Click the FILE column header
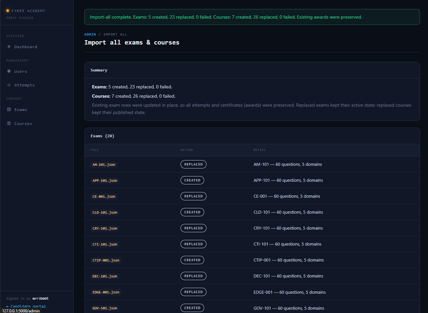Viewport: 428px width, 313px height. click(94, 150)
